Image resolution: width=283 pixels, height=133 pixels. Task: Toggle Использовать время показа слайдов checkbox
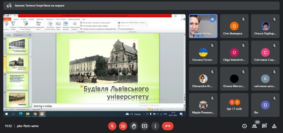(x=81, y=26)
